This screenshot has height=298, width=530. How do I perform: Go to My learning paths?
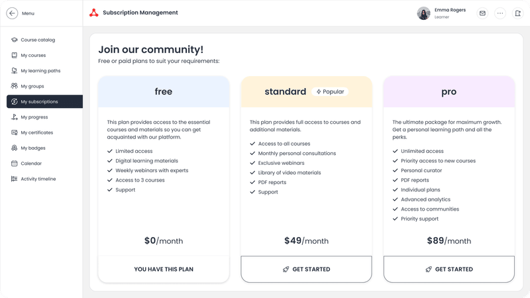(40, 71)
